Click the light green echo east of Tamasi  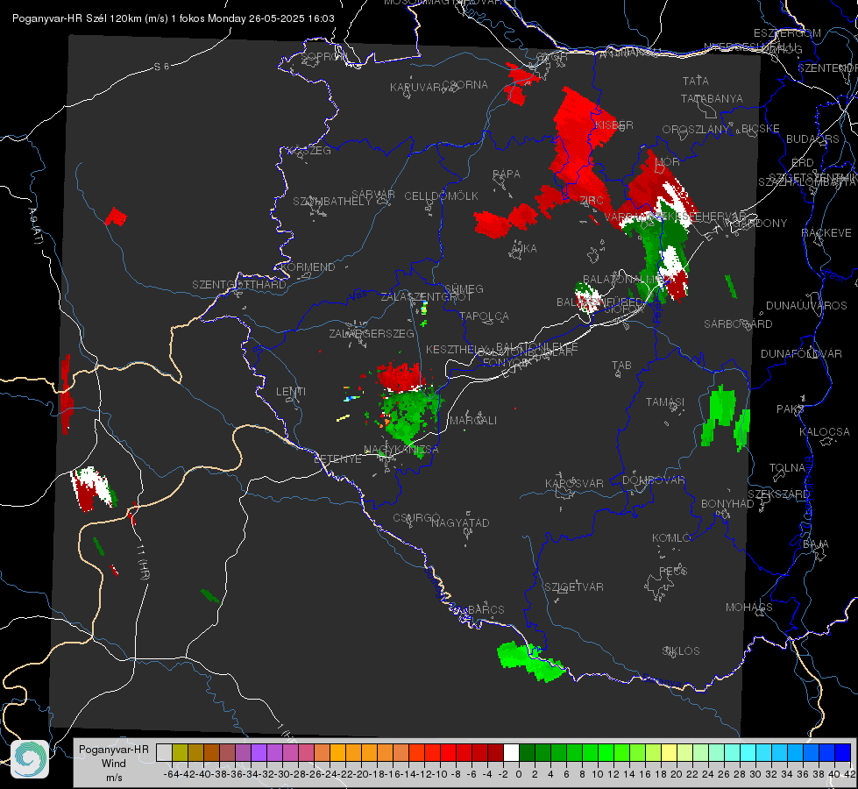[725, 416]
